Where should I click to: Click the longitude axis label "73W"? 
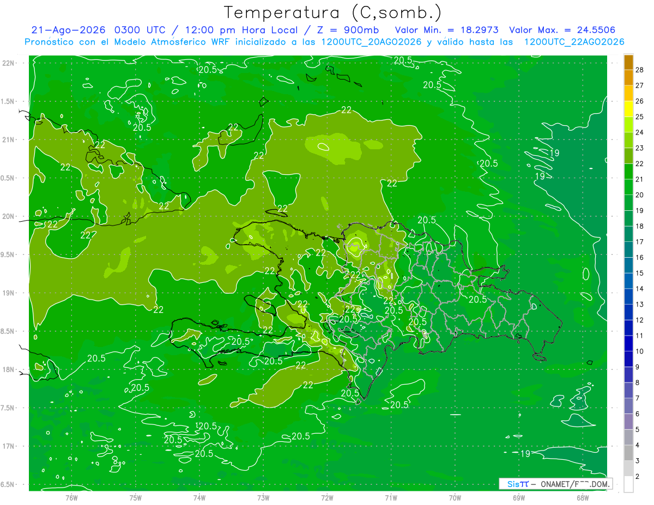[263, 497]
